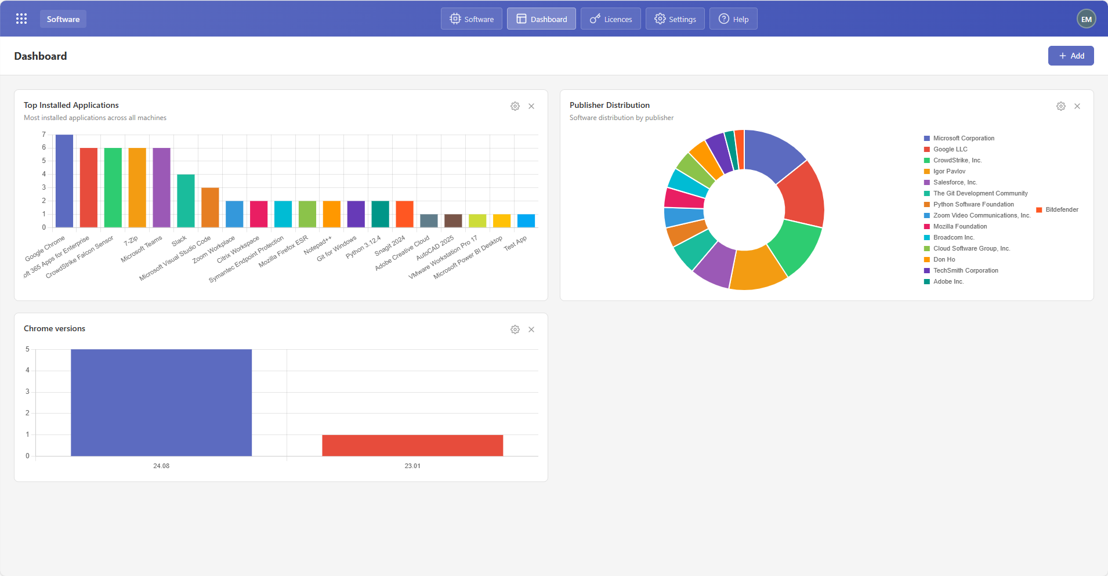
Task: Click the 7-Zip bar in chart
Action: coord(137,188)
